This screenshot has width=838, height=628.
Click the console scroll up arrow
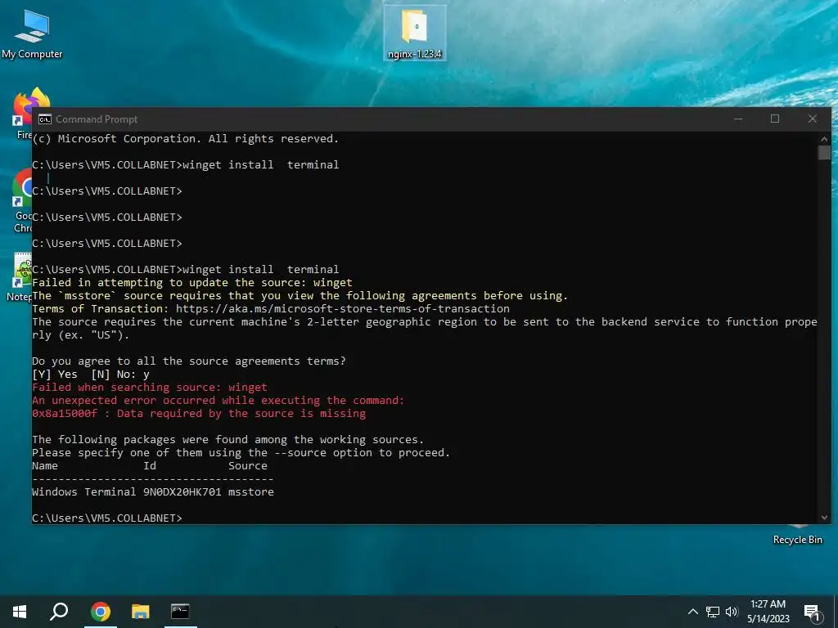pyautogui.click(x=824, y=139)
